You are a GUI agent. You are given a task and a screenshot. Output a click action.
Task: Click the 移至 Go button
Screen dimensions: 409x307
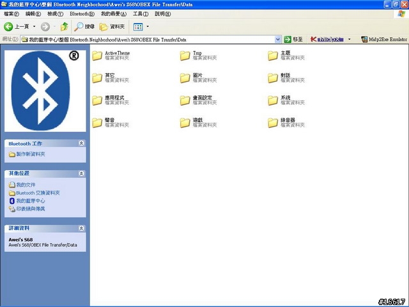click(293, 40)
